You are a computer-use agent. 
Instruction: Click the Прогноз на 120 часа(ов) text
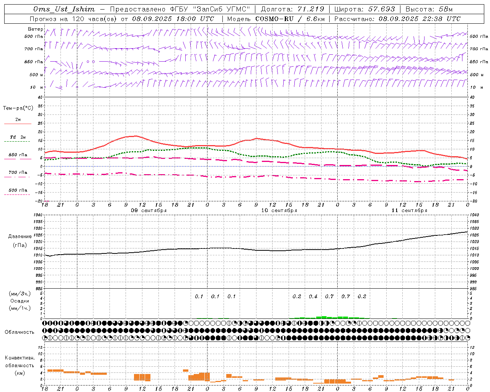73,19
